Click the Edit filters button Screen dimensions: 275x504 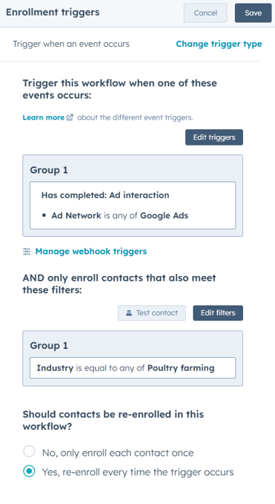(218, 313)
